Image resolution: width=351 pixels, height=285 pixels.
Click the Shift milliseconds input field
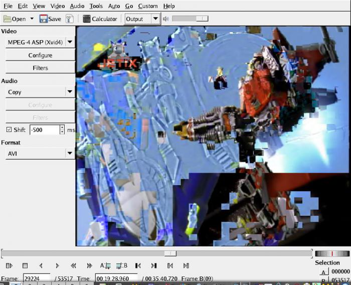[x=45, y=130]
